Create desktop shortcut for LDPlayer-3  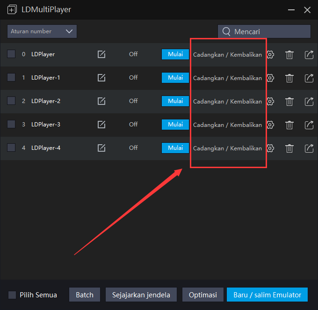pos(309,125)
